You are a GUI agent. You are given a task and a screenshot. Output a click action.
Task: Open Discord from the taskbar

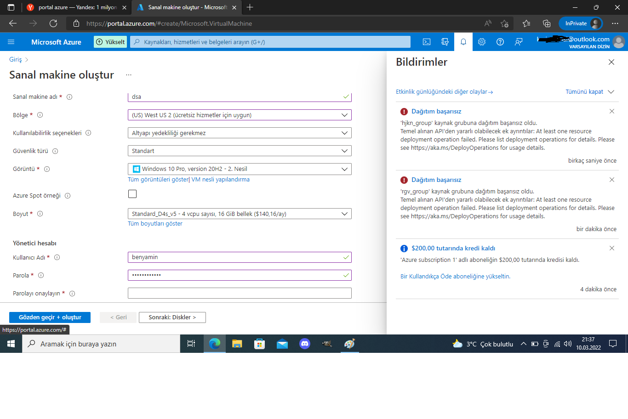305,344
